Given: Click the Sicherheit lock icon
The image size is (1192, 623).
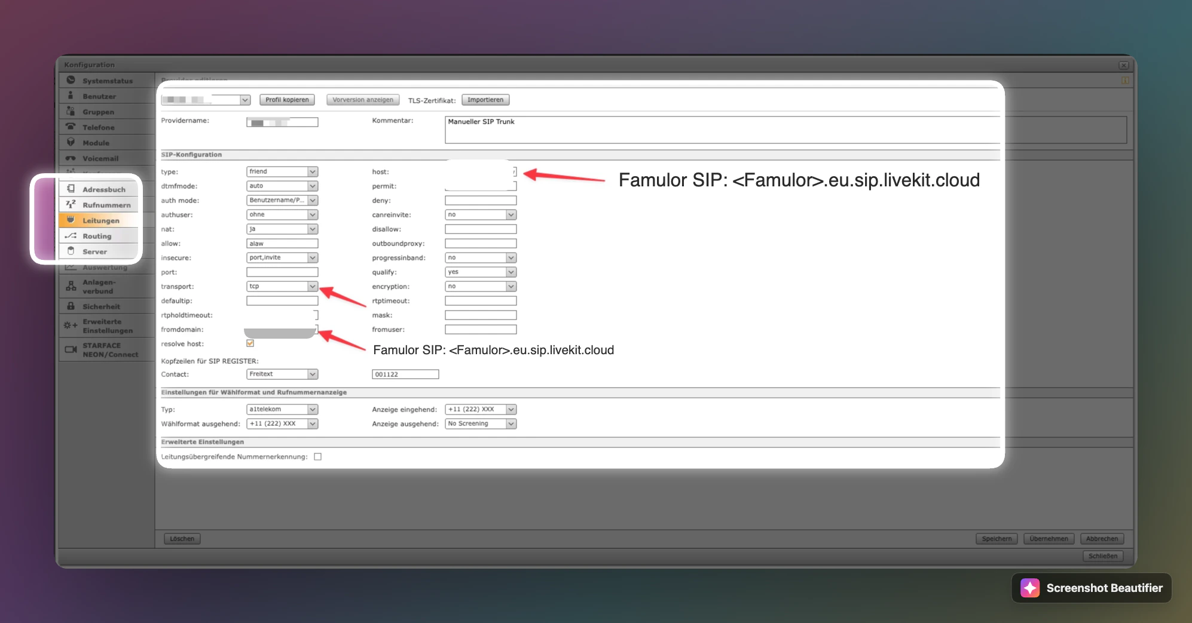Looking at the screenshot, I should [x=71, y=306].
